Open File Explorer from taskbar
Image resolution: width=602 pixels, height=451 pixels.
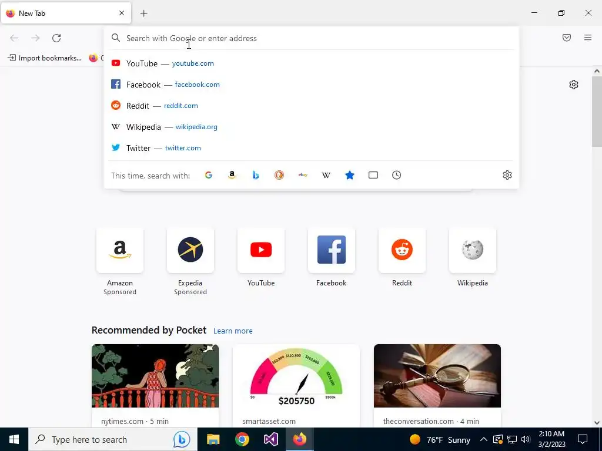[x=213, y=439]
